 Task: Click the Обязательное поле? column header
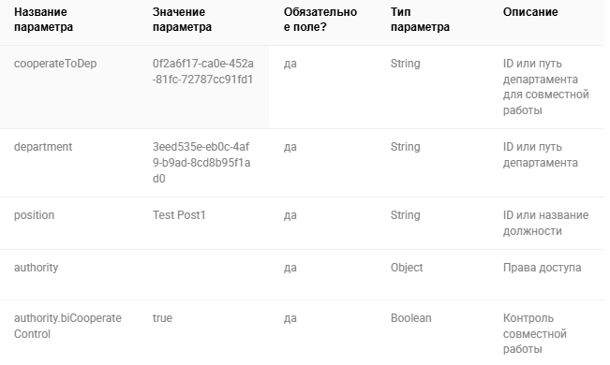pyautogui.click(x=320, y=20)
